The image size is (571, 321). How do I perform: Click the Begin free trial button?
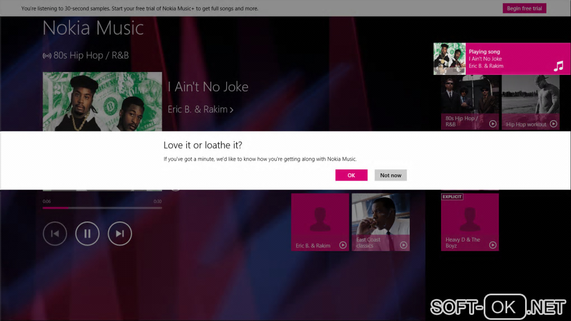[x=525, y=8]
